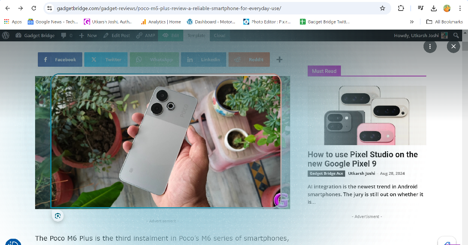Open the Cloud admin bar item
The height and width of the screenshot is (245, 468).
[x=220, y=36]
